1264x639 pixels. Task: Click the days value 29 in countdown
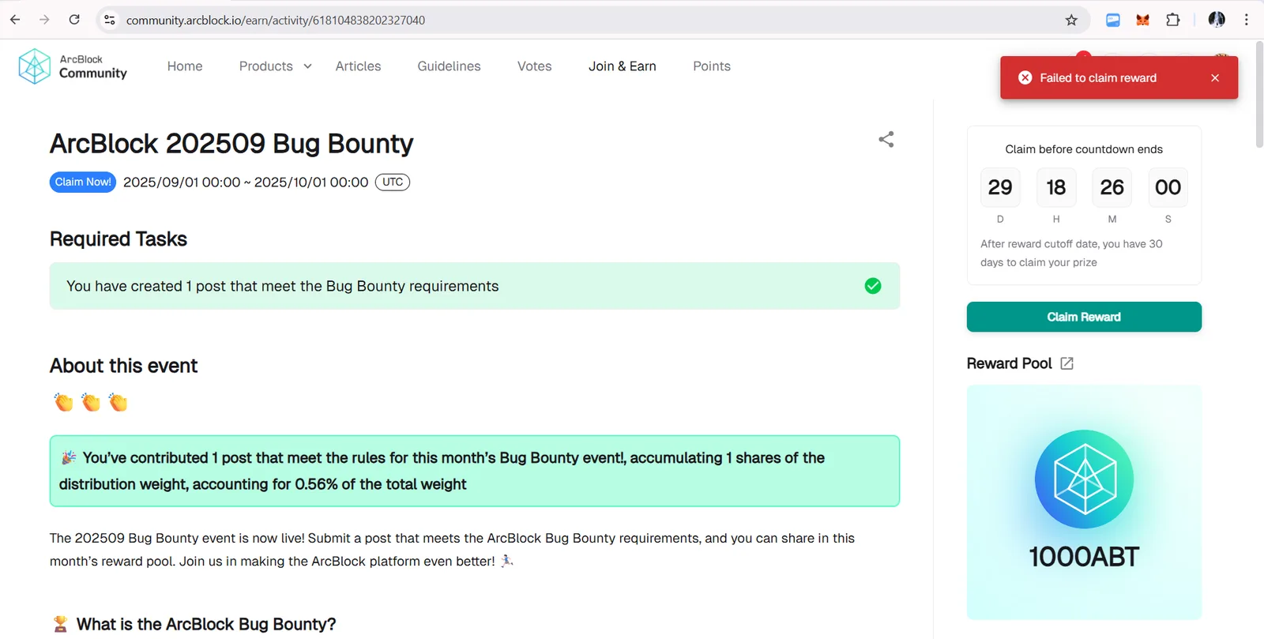tap(1000, 187)
